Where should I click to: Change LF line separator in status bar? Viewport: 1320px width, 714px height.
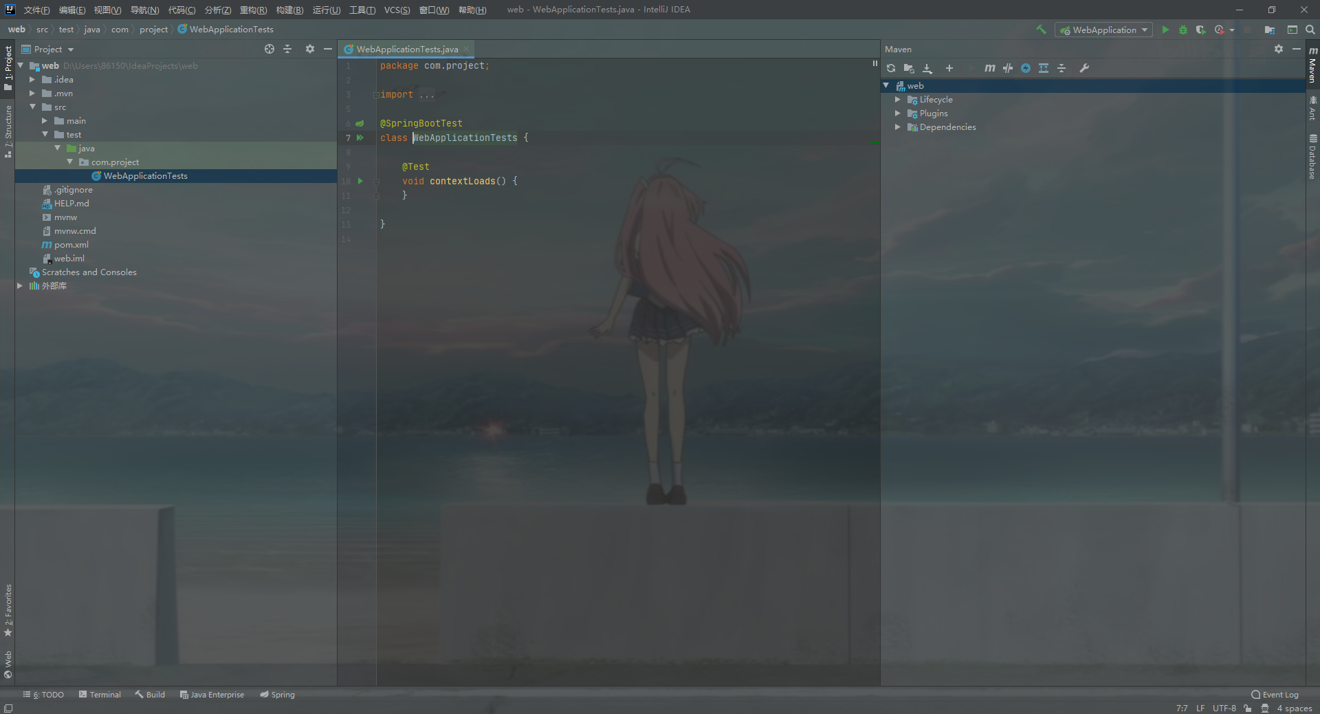[1200, 708]
